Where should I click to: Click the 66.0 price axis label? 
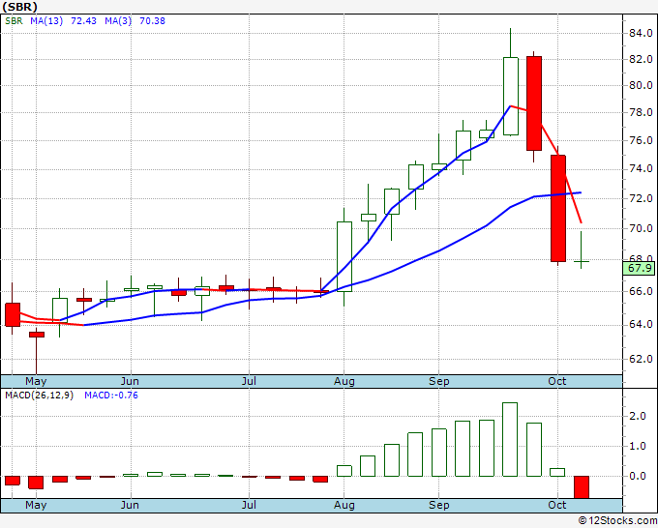coord(641,291)
